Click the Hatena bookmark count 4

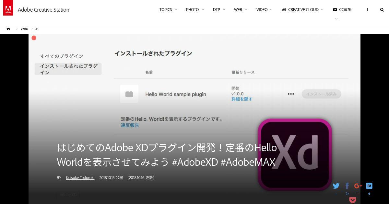click(369, 194)
